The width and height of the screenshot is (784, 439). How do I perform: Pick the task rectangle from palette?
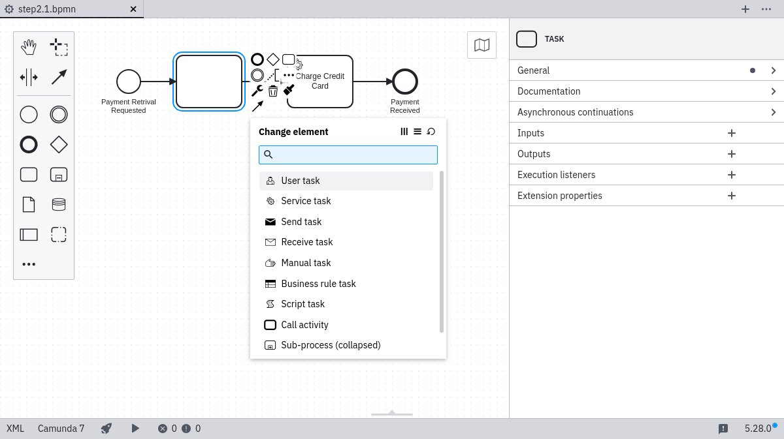pos(29,174)
